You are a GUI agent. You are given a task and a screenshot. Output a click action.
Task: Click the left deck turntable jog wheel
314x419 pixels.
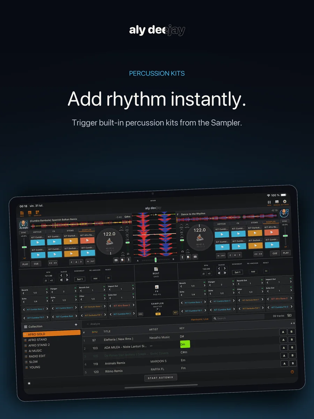(109, 241)
